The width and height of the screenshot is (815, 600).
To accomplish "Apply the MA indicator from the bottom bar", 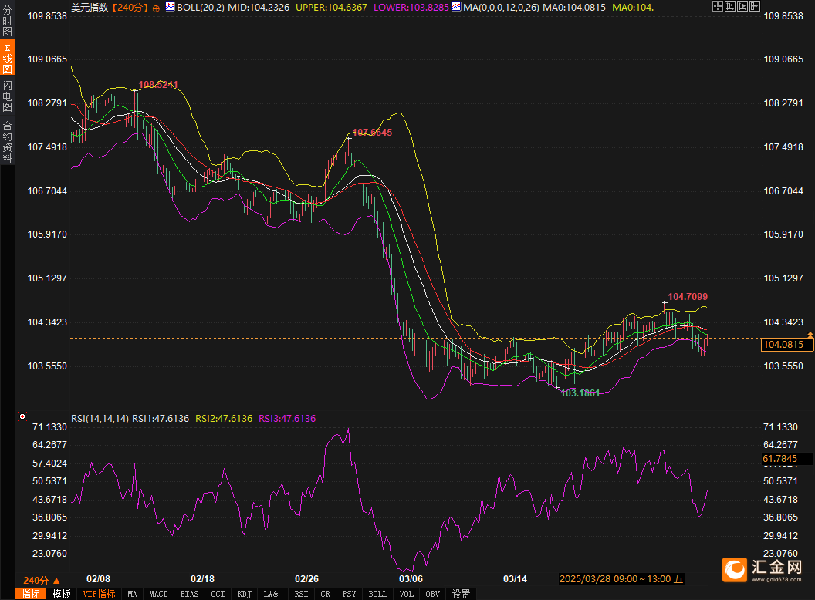I will 133,594.
